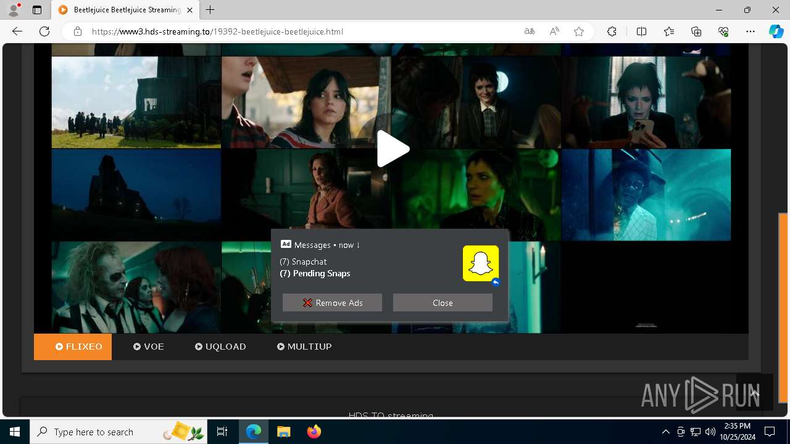Click the (7) Pending Snaps text
The height and width of the screenshot is (444, 790).
pos(315,273)
